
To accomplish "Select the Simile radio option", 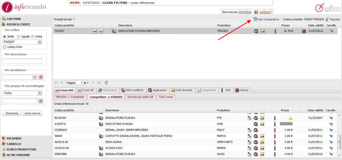I will (4, 37).
